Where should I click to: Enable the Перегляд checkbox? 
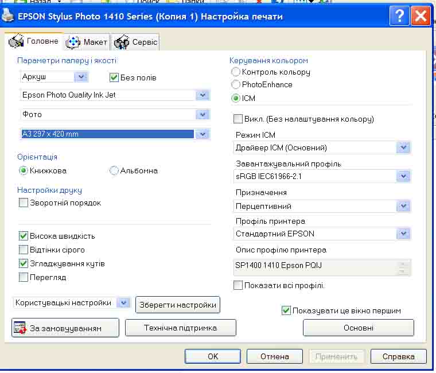24,277
